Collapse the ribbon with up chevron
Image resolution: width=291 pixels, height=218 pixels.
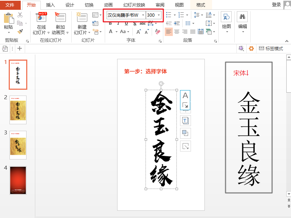click(x=287, y=41)
